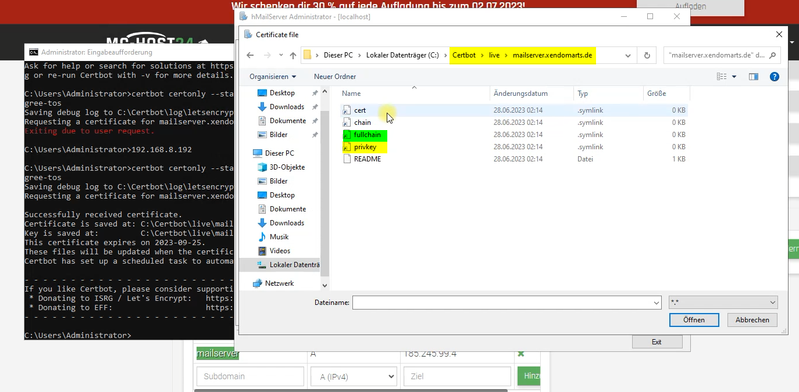The width and height of the screenshot is (799, 392).
Task: Click the Dateiname input field
Action: point(502,303)
